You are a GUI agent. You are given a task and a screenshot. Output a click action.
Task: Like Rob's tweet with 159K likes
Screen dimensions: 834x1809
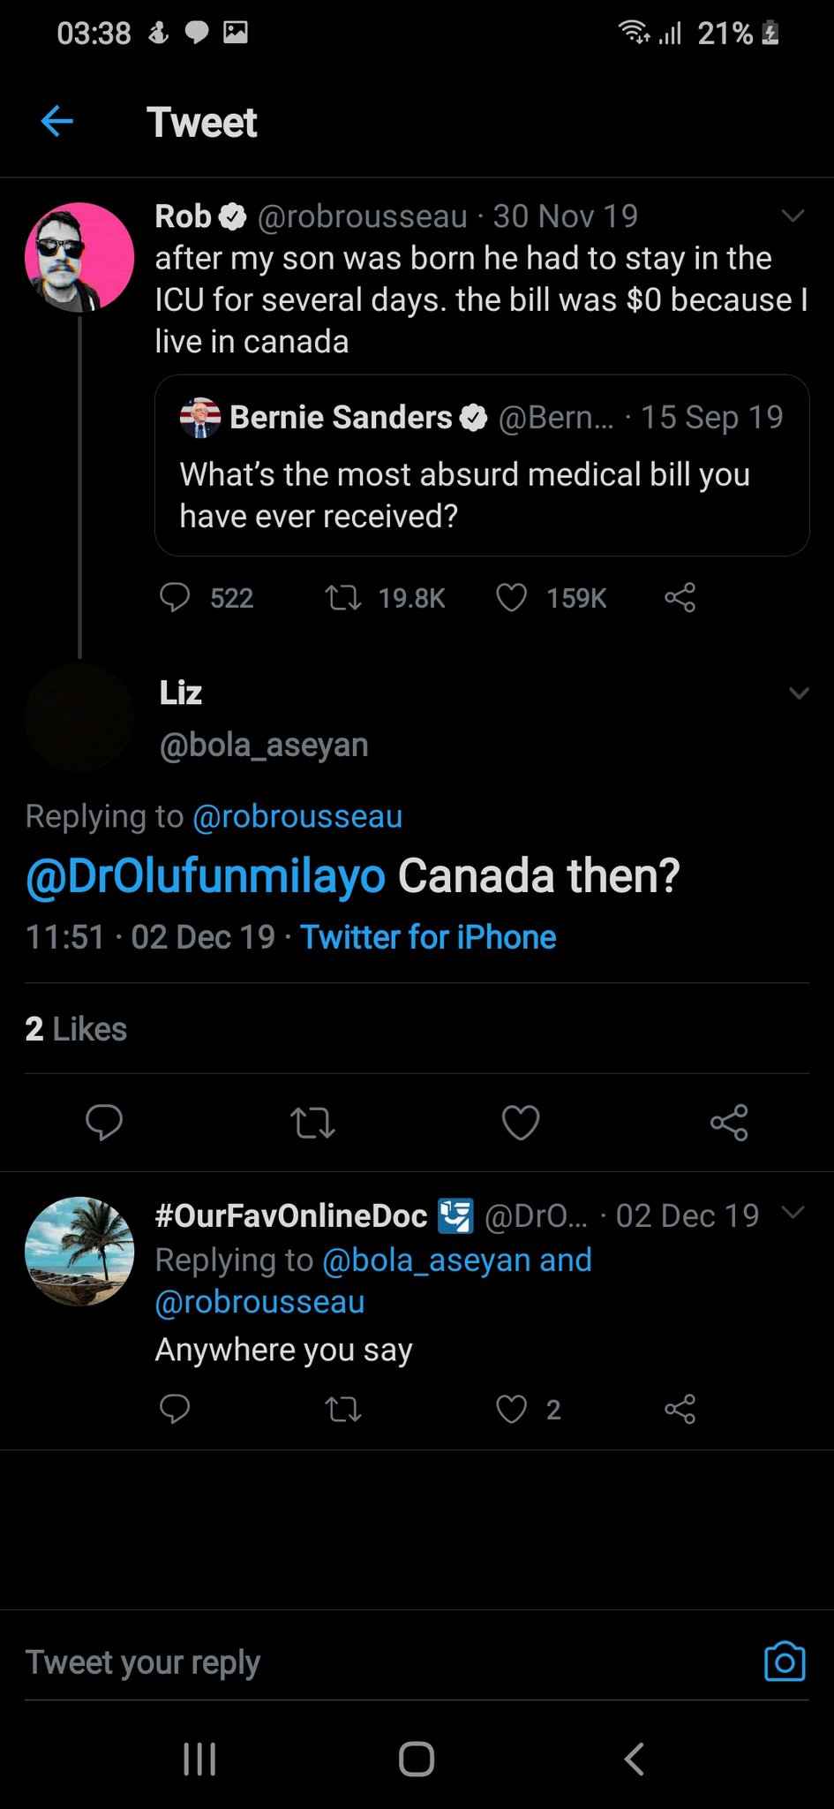tap(512, 598)
